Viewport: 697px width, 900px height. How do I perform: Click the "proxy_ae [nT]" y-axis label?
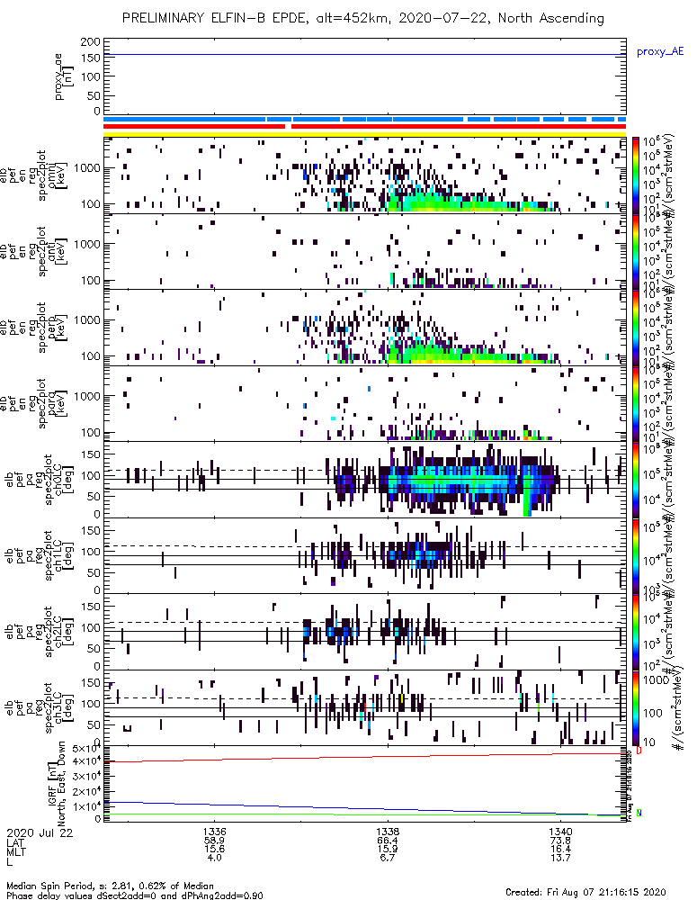pos(64,76)
